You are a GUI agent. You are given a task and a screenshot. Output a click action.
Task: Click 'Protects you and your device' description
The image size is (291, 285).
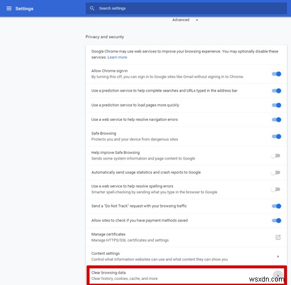(x=134, y=139)
